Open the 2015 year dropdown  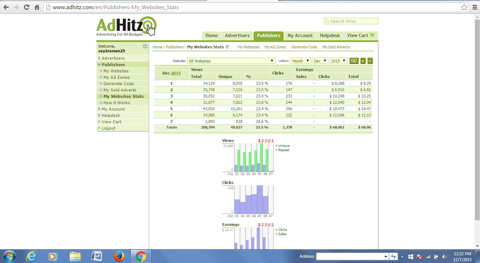coord(338,61)
